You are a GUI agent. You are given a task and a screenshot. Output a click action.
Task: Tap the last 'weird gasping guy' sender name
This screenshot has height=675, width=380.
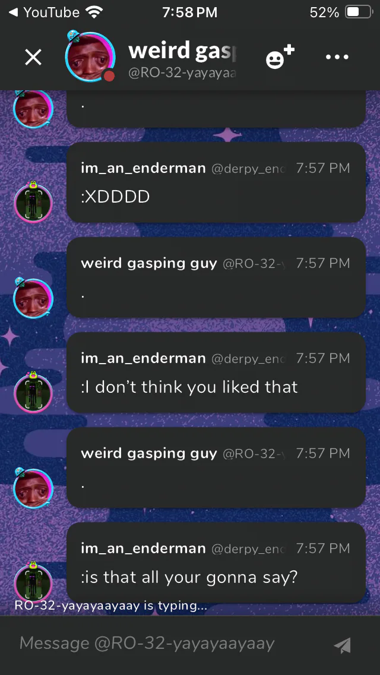[149, 453]
